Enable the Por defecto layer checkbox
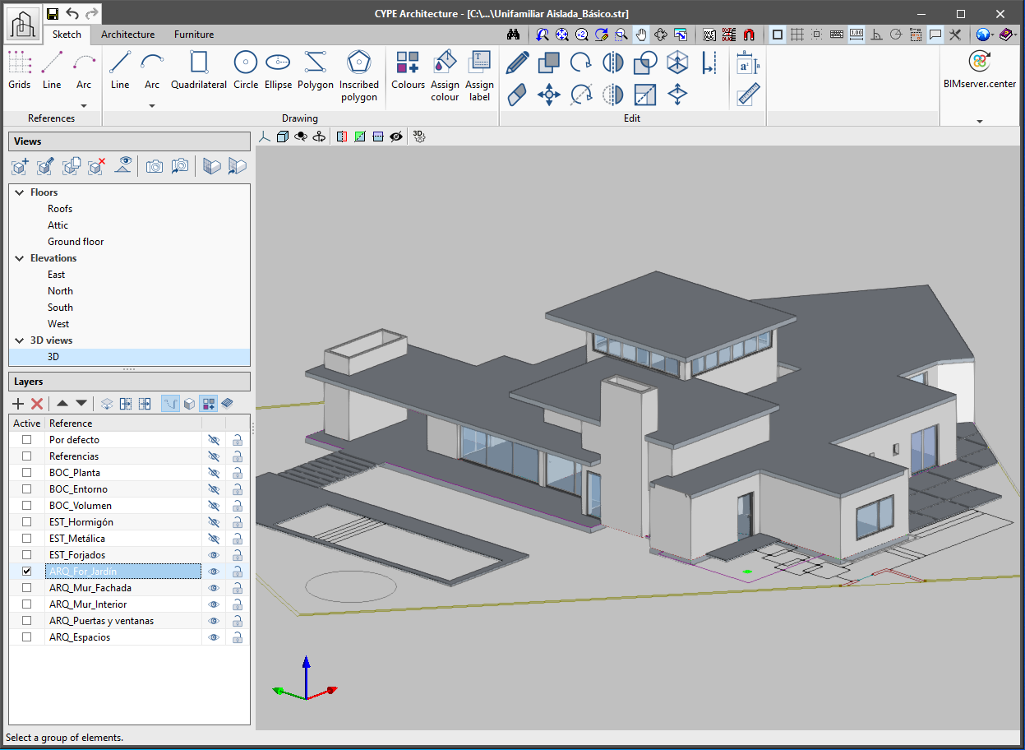The height and width of the screenshot is (750, 1025). pos(26,439)
